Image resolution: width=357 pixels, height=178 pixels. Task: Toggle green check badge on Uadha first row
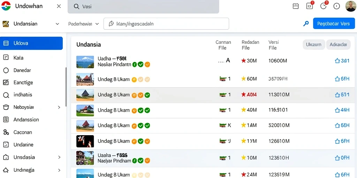[x=141, y=65]
